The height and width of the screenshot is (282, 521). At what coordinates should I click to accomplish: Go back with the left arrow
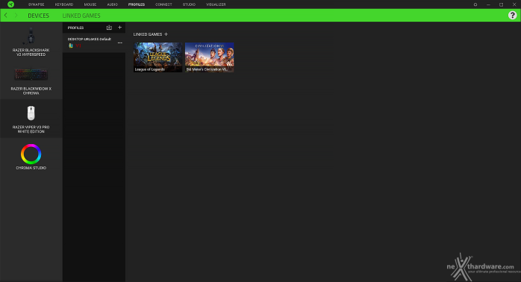coord(6,15)
